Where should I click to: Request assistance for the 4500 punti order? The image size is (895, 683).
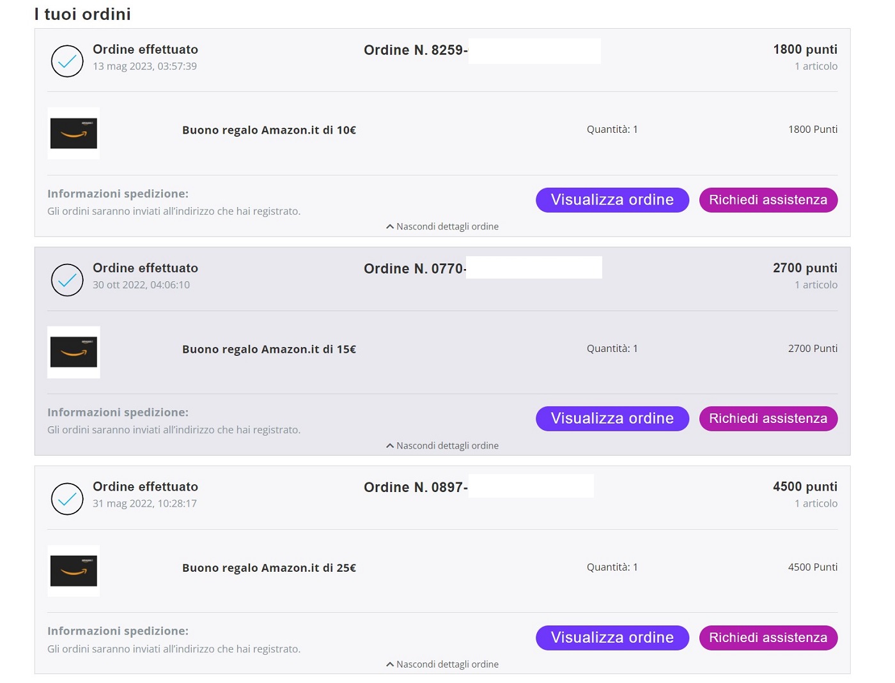pyautogui.click(x=768, y=638)
